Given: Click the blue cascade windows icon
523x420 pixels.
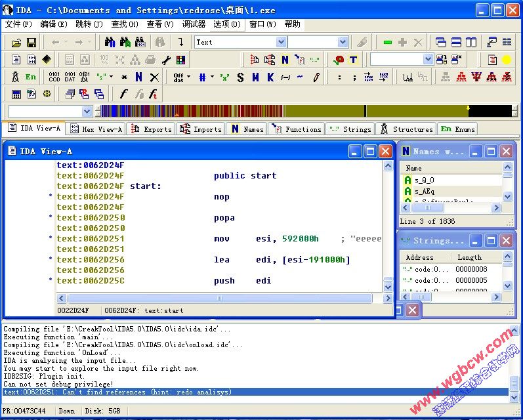Looking at the screenshot, I should coord(441,43).
